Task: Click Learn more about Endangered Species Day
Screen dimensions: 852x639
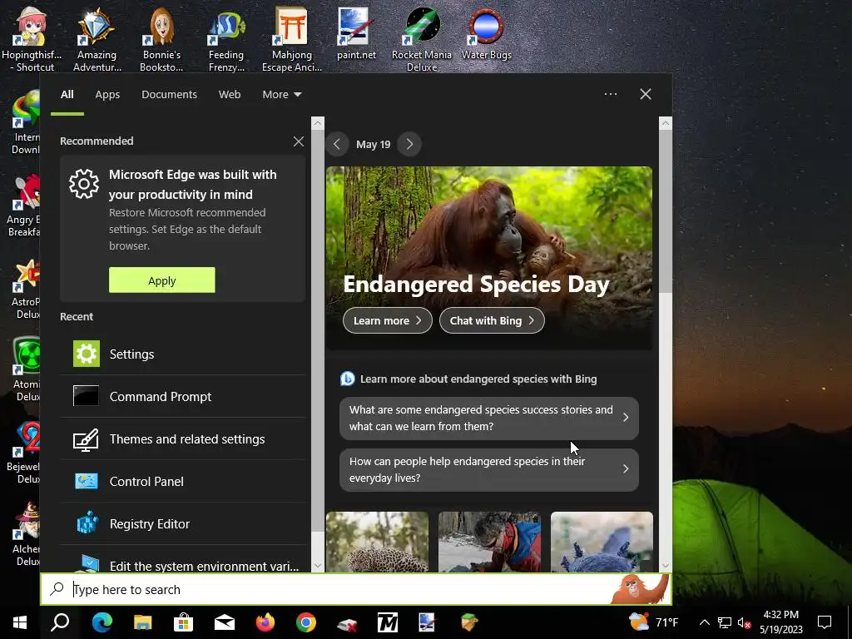Action: (388, 320)
